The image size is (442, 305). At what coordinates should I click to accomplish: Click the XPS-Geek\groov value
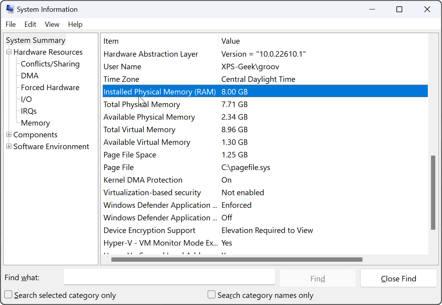click(250, 67)
